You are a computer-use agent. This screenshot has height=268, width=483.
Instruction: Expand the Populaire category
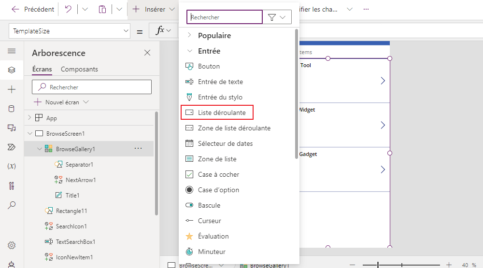coord(189,35)
